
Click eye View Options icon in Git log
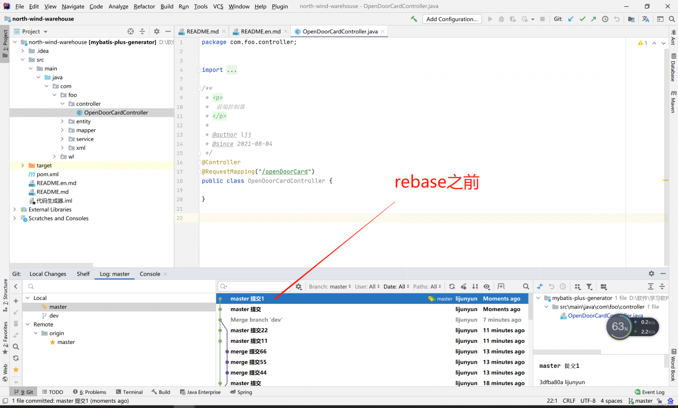(487, 286)
